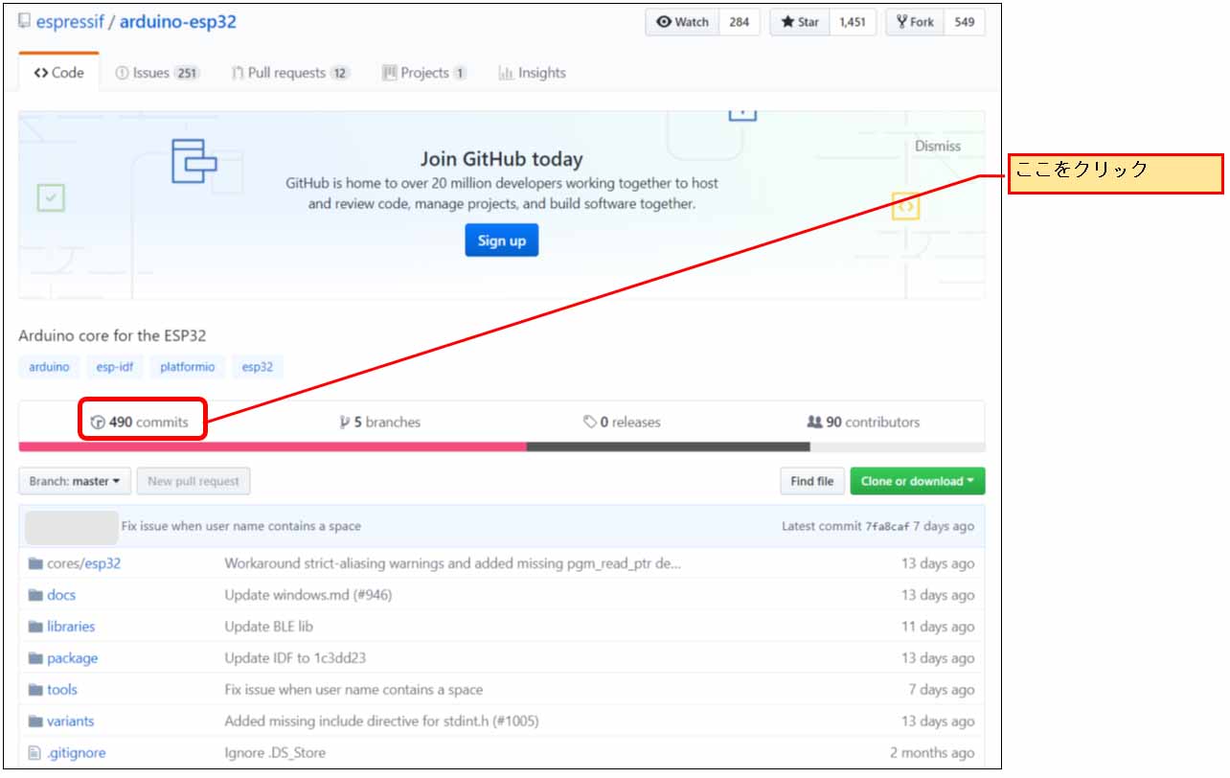Open the Pull requests tab
Image resolution: width=1230 pixels, height=778 pixels.
pyautogui.click(x=289, y=73)
